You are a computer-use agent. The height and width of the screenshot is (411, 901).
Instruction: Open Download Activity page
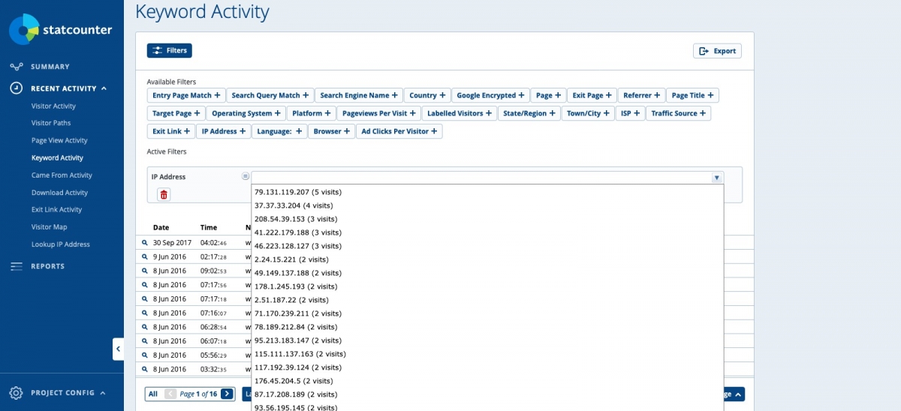59,193
